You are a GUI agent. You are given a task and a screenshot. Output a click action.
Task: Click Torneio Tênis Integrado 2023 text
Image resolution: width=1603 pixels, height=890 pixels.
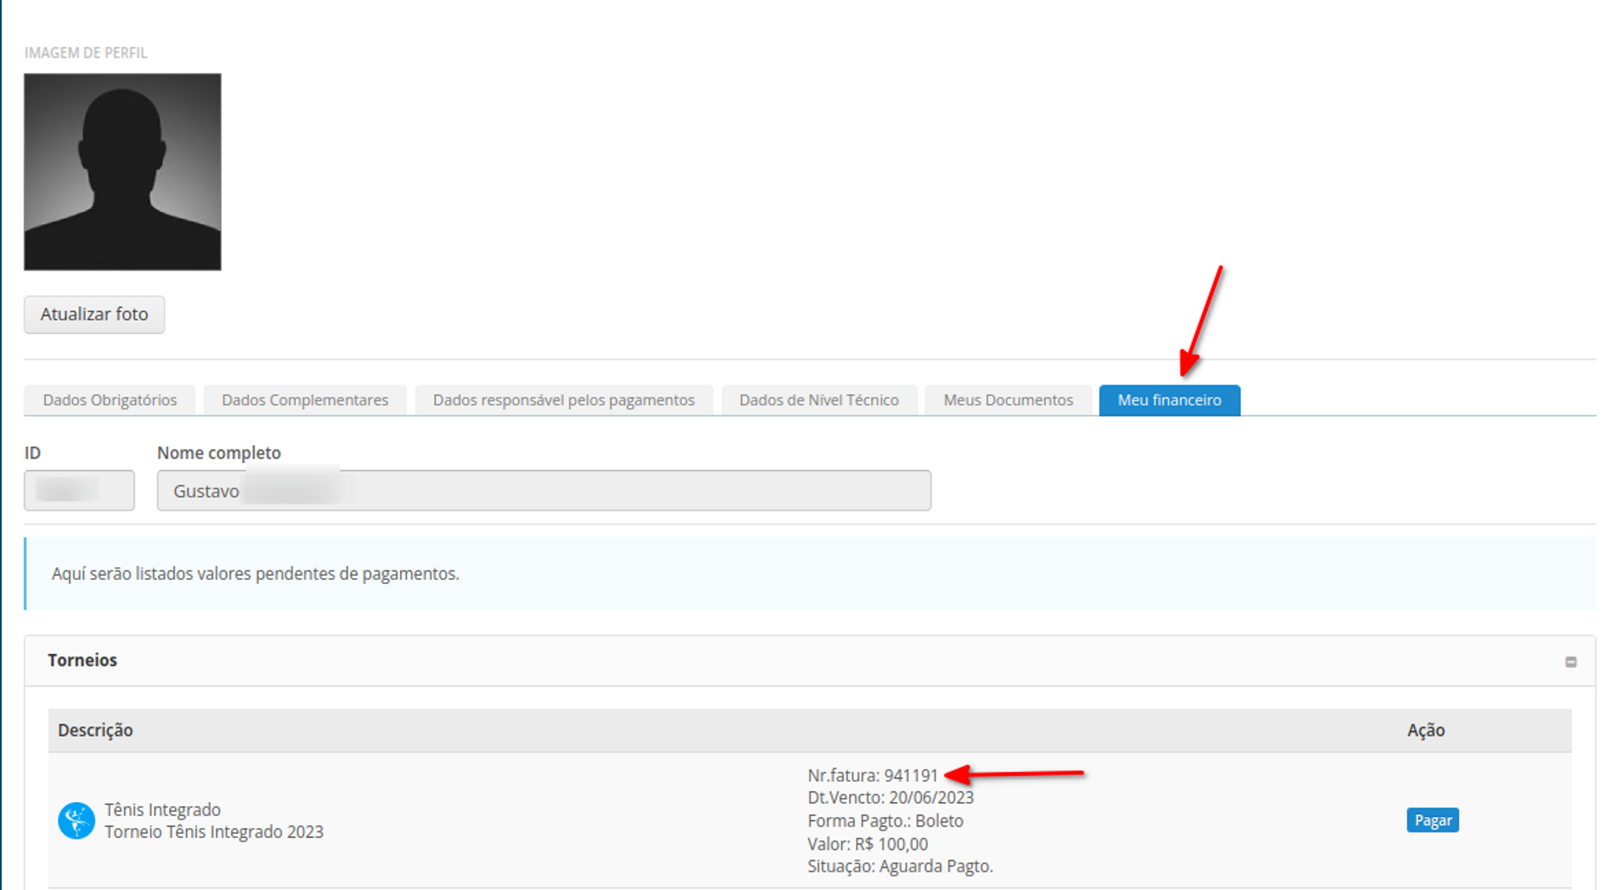tap(214, 832)
